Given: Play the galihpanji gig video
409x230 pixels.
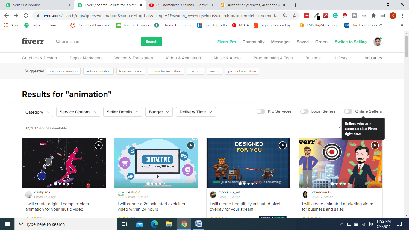Looking at the screenshot, I should click(x=99, y=145).
